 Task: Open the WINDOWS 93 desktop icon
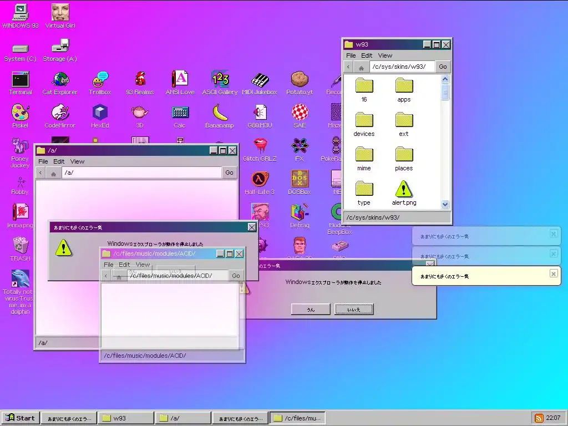[21, 16]
